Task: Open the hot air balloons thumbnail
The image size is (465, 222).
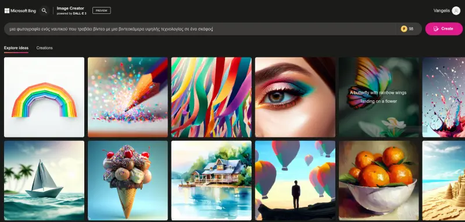Action: (295, 181)
